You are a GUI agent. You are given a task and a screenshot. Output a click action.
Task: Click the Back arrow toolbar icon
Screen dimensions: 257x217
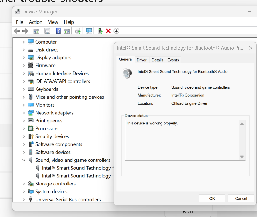17,31
